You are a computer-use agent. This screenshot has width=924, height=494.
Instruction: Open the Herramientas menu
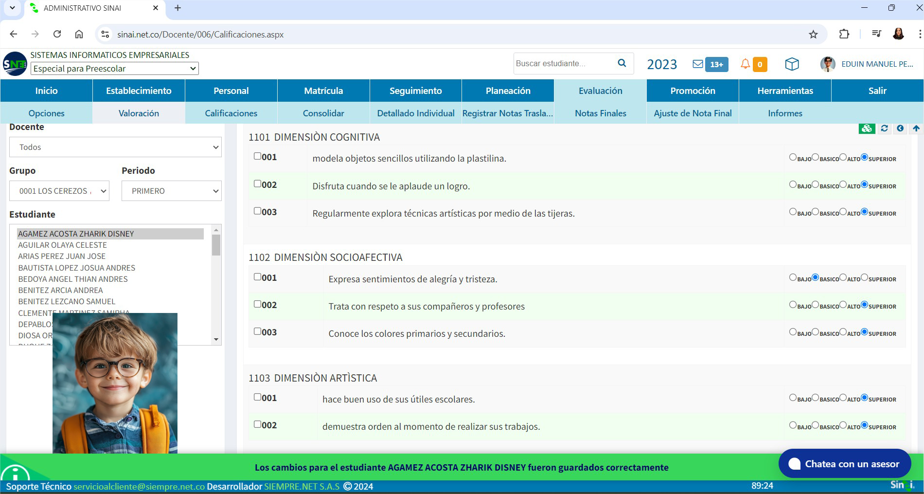pyautogui.click(x=785, y=91)
